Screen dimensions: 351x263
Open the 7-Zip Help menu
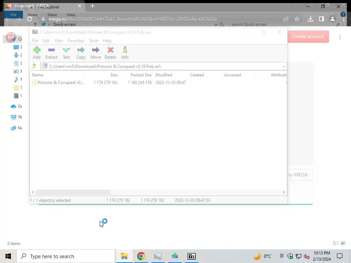click(x=107, y=41)
